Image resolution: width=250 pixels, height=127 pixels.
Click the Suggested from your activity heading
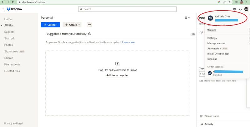point(67,34)
